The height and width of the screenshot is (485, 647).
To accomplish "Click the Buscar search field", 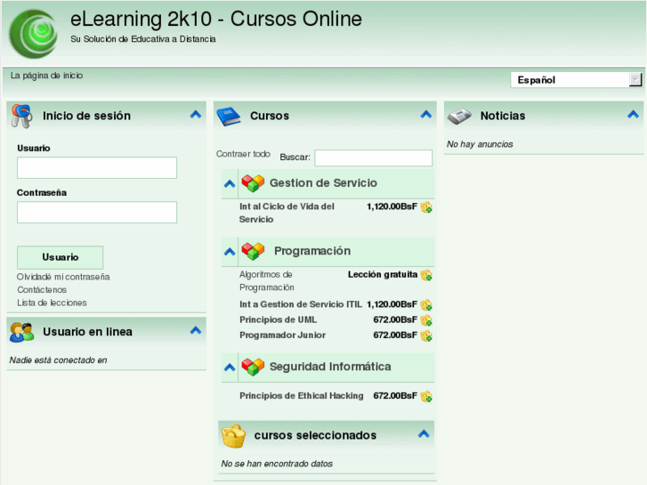I will [x=374, y=158].
